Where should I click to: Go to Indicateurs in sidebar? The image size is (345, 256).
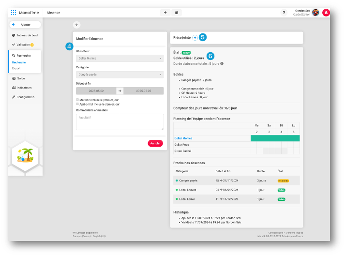coord(24,88)
